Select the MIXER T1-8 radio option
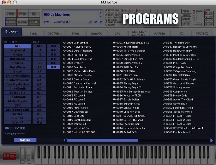Viewport: 216px width, 165px height. tap(106, 10)
